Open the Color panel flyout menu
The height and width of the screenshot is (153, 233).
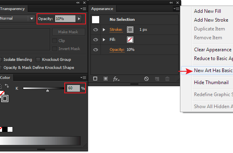click(83, 77)
